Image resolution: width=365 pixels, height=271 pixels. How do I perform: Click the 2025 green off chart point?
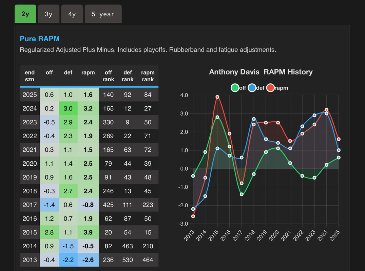click(339, 158)
